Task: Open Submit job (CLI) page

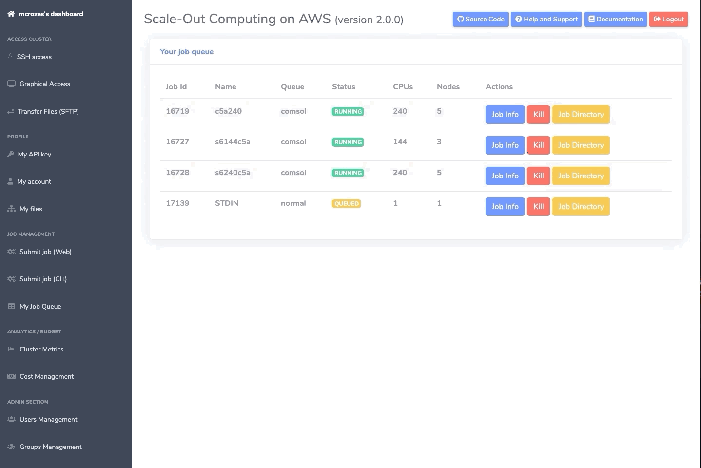Action: click(43, 279)
